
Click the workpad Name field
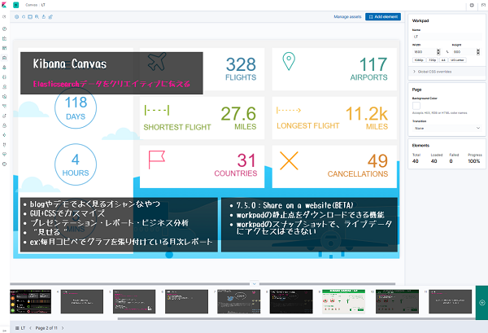(447, 37)
